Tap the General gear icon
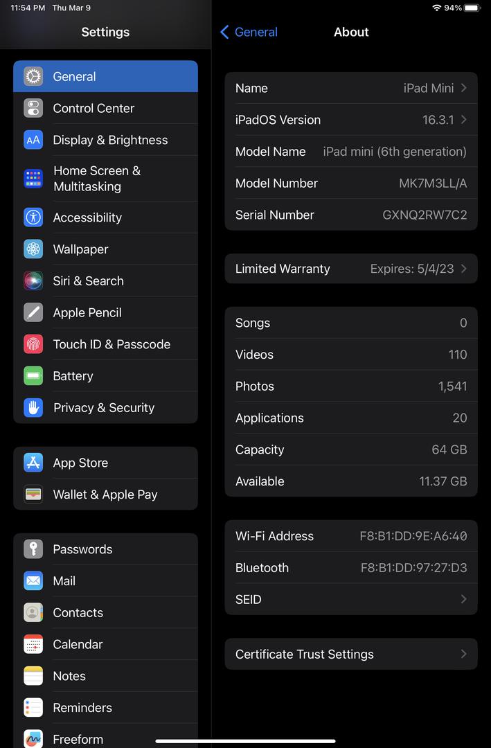 tap(33, 76)
